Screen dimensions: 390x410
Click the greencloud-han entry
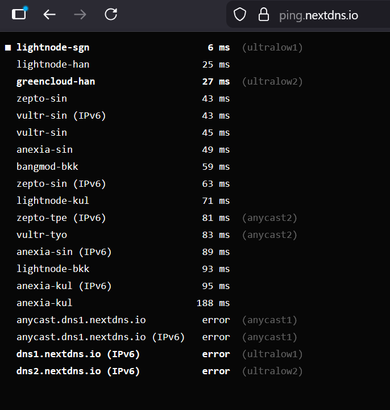tap(56, 82)
